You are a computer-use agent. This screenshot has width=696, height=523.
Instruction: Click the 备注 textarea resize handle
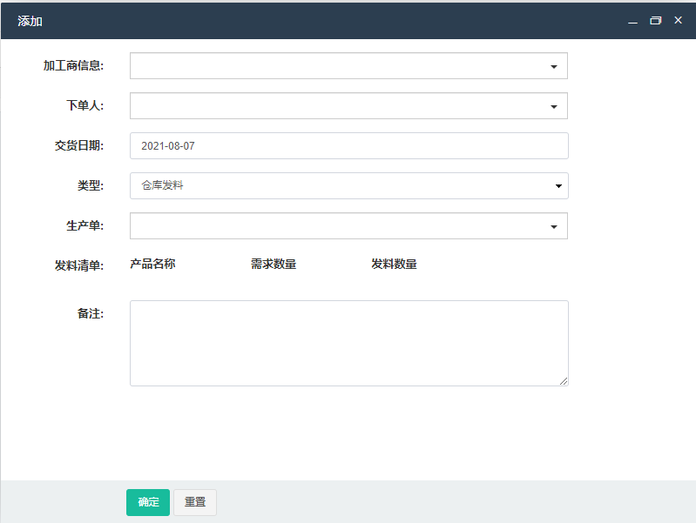click(564, 381)
